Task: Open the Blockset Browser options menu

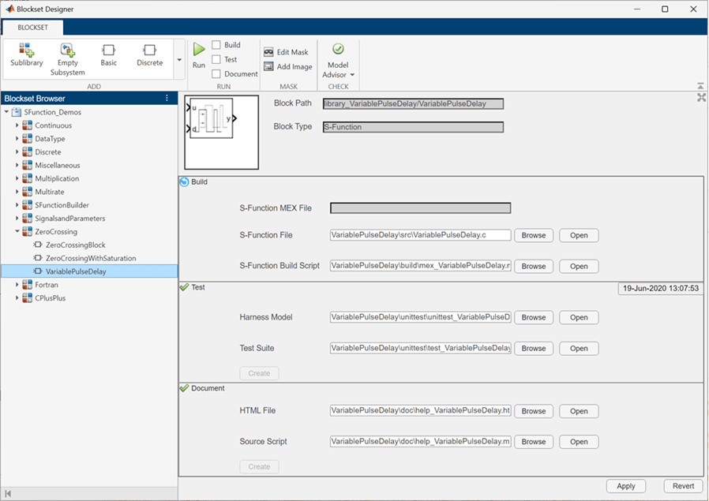Action: click(x=167, y=99)
